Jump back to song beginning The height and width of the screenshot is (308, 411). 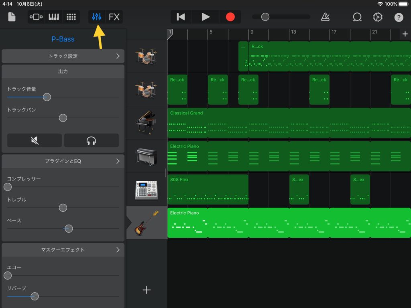click(x=181, y=17)
